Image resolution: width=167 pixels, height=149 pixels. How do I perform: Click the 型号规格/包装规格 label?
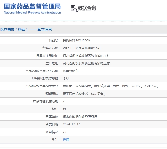pyautogui.click(x=45, y=79)
